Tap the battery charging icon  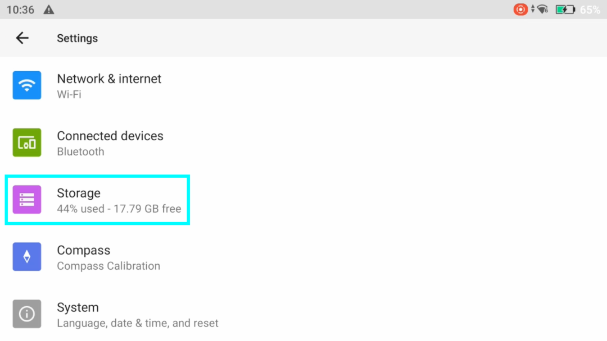click(565, 10)
